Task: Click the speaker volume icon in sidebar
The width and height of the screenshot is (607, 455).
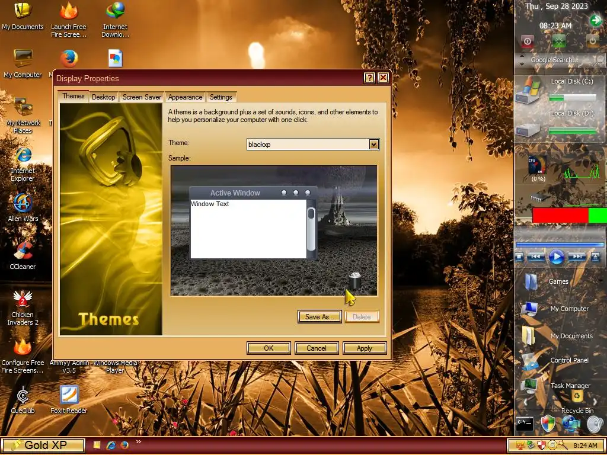Action: click(595, 424)
